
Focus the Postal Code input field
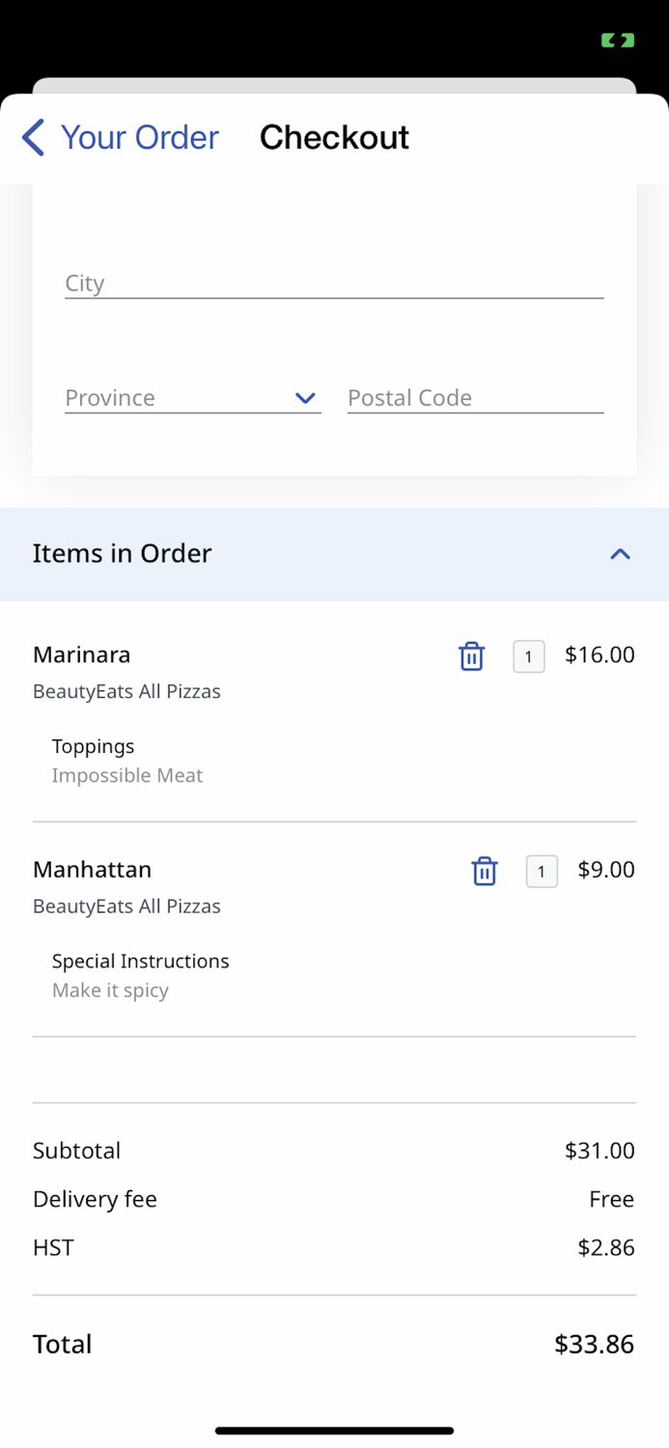pos(475,398)
